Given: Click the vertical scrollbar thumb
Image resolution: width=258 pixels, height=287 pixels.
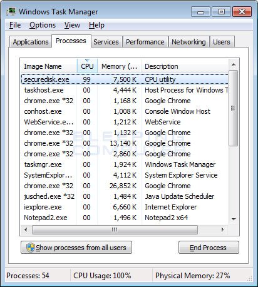Looking at the screenshot, I should [234, 108].
